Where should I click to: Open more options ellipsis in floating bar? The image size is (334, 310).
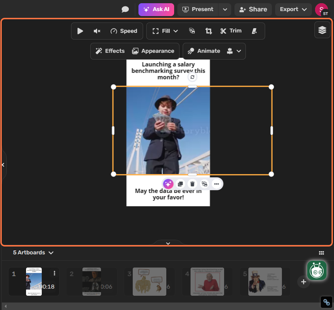(x=216, y=184)
